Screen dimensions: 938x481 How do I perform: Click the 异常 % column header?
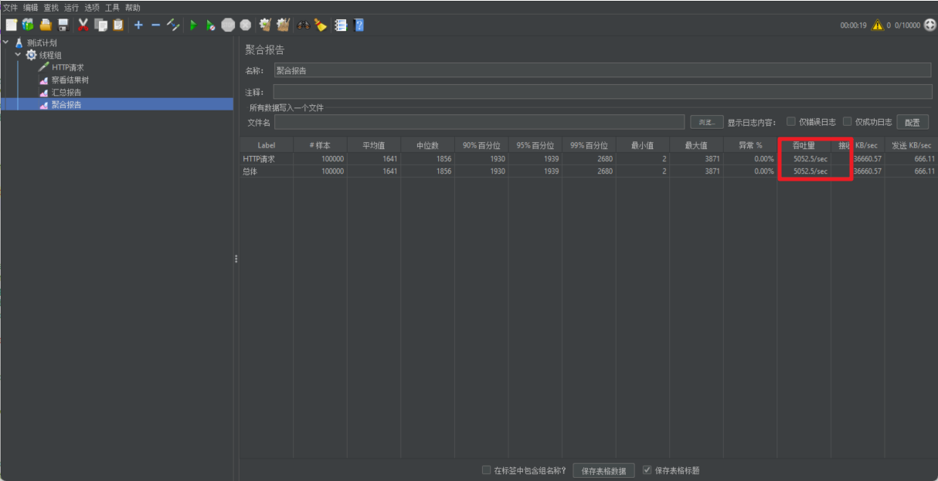pyautogui.click(x=750, y=145)
